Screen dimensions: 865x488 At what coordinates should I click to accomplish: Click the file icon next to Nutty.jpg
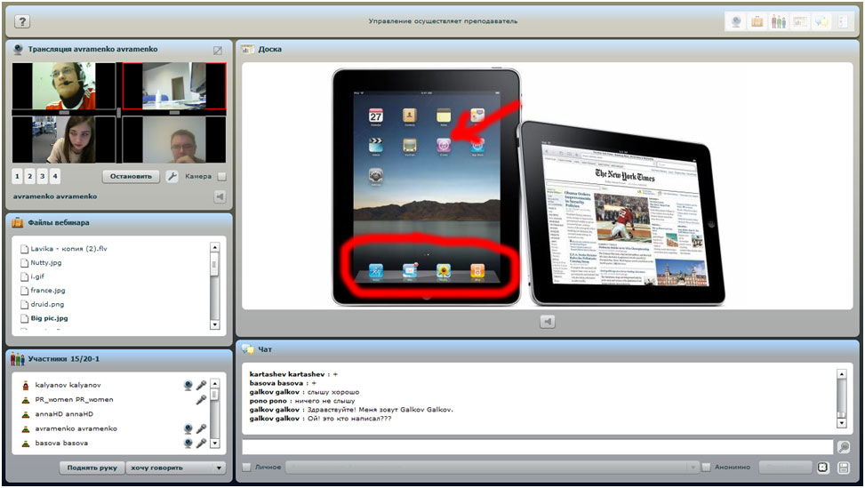click(24, 263)
